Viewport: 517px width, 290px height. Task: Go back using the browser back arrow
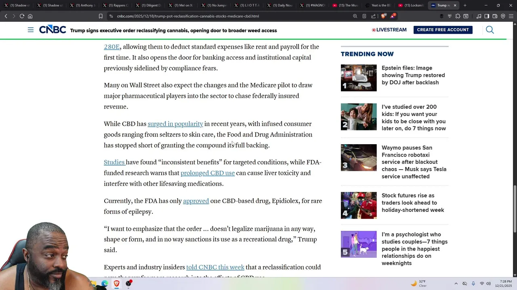(x=6, y=16)
